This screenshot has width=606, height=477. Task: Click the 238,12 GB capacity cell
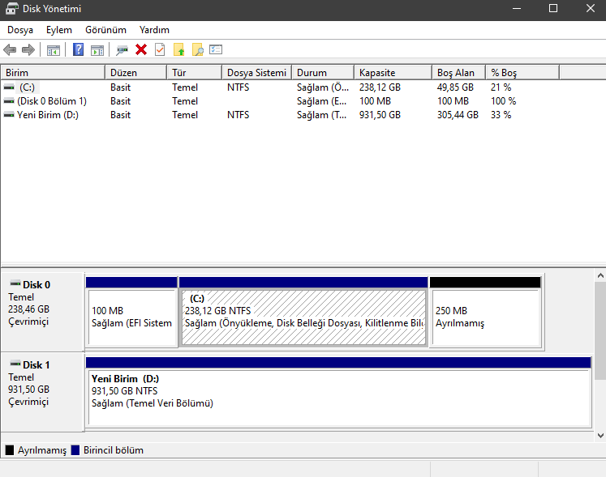coord(380,87)
